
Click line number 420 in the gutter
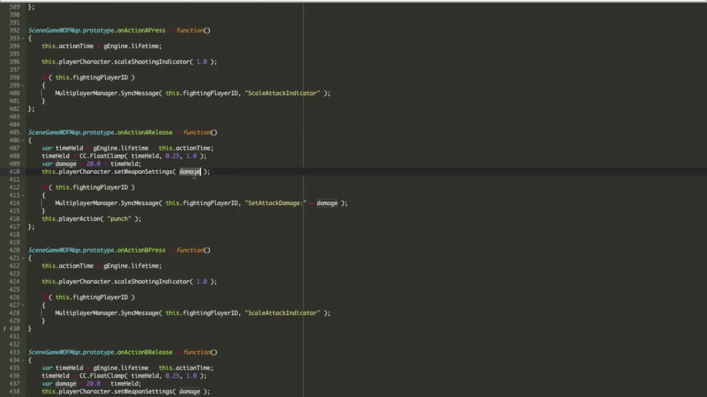14,250
